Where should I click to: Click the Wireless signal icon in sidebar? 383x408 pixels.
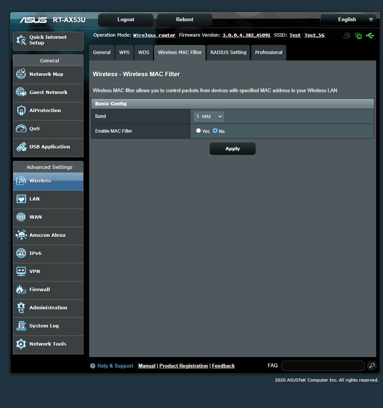[x=21, y=181]
